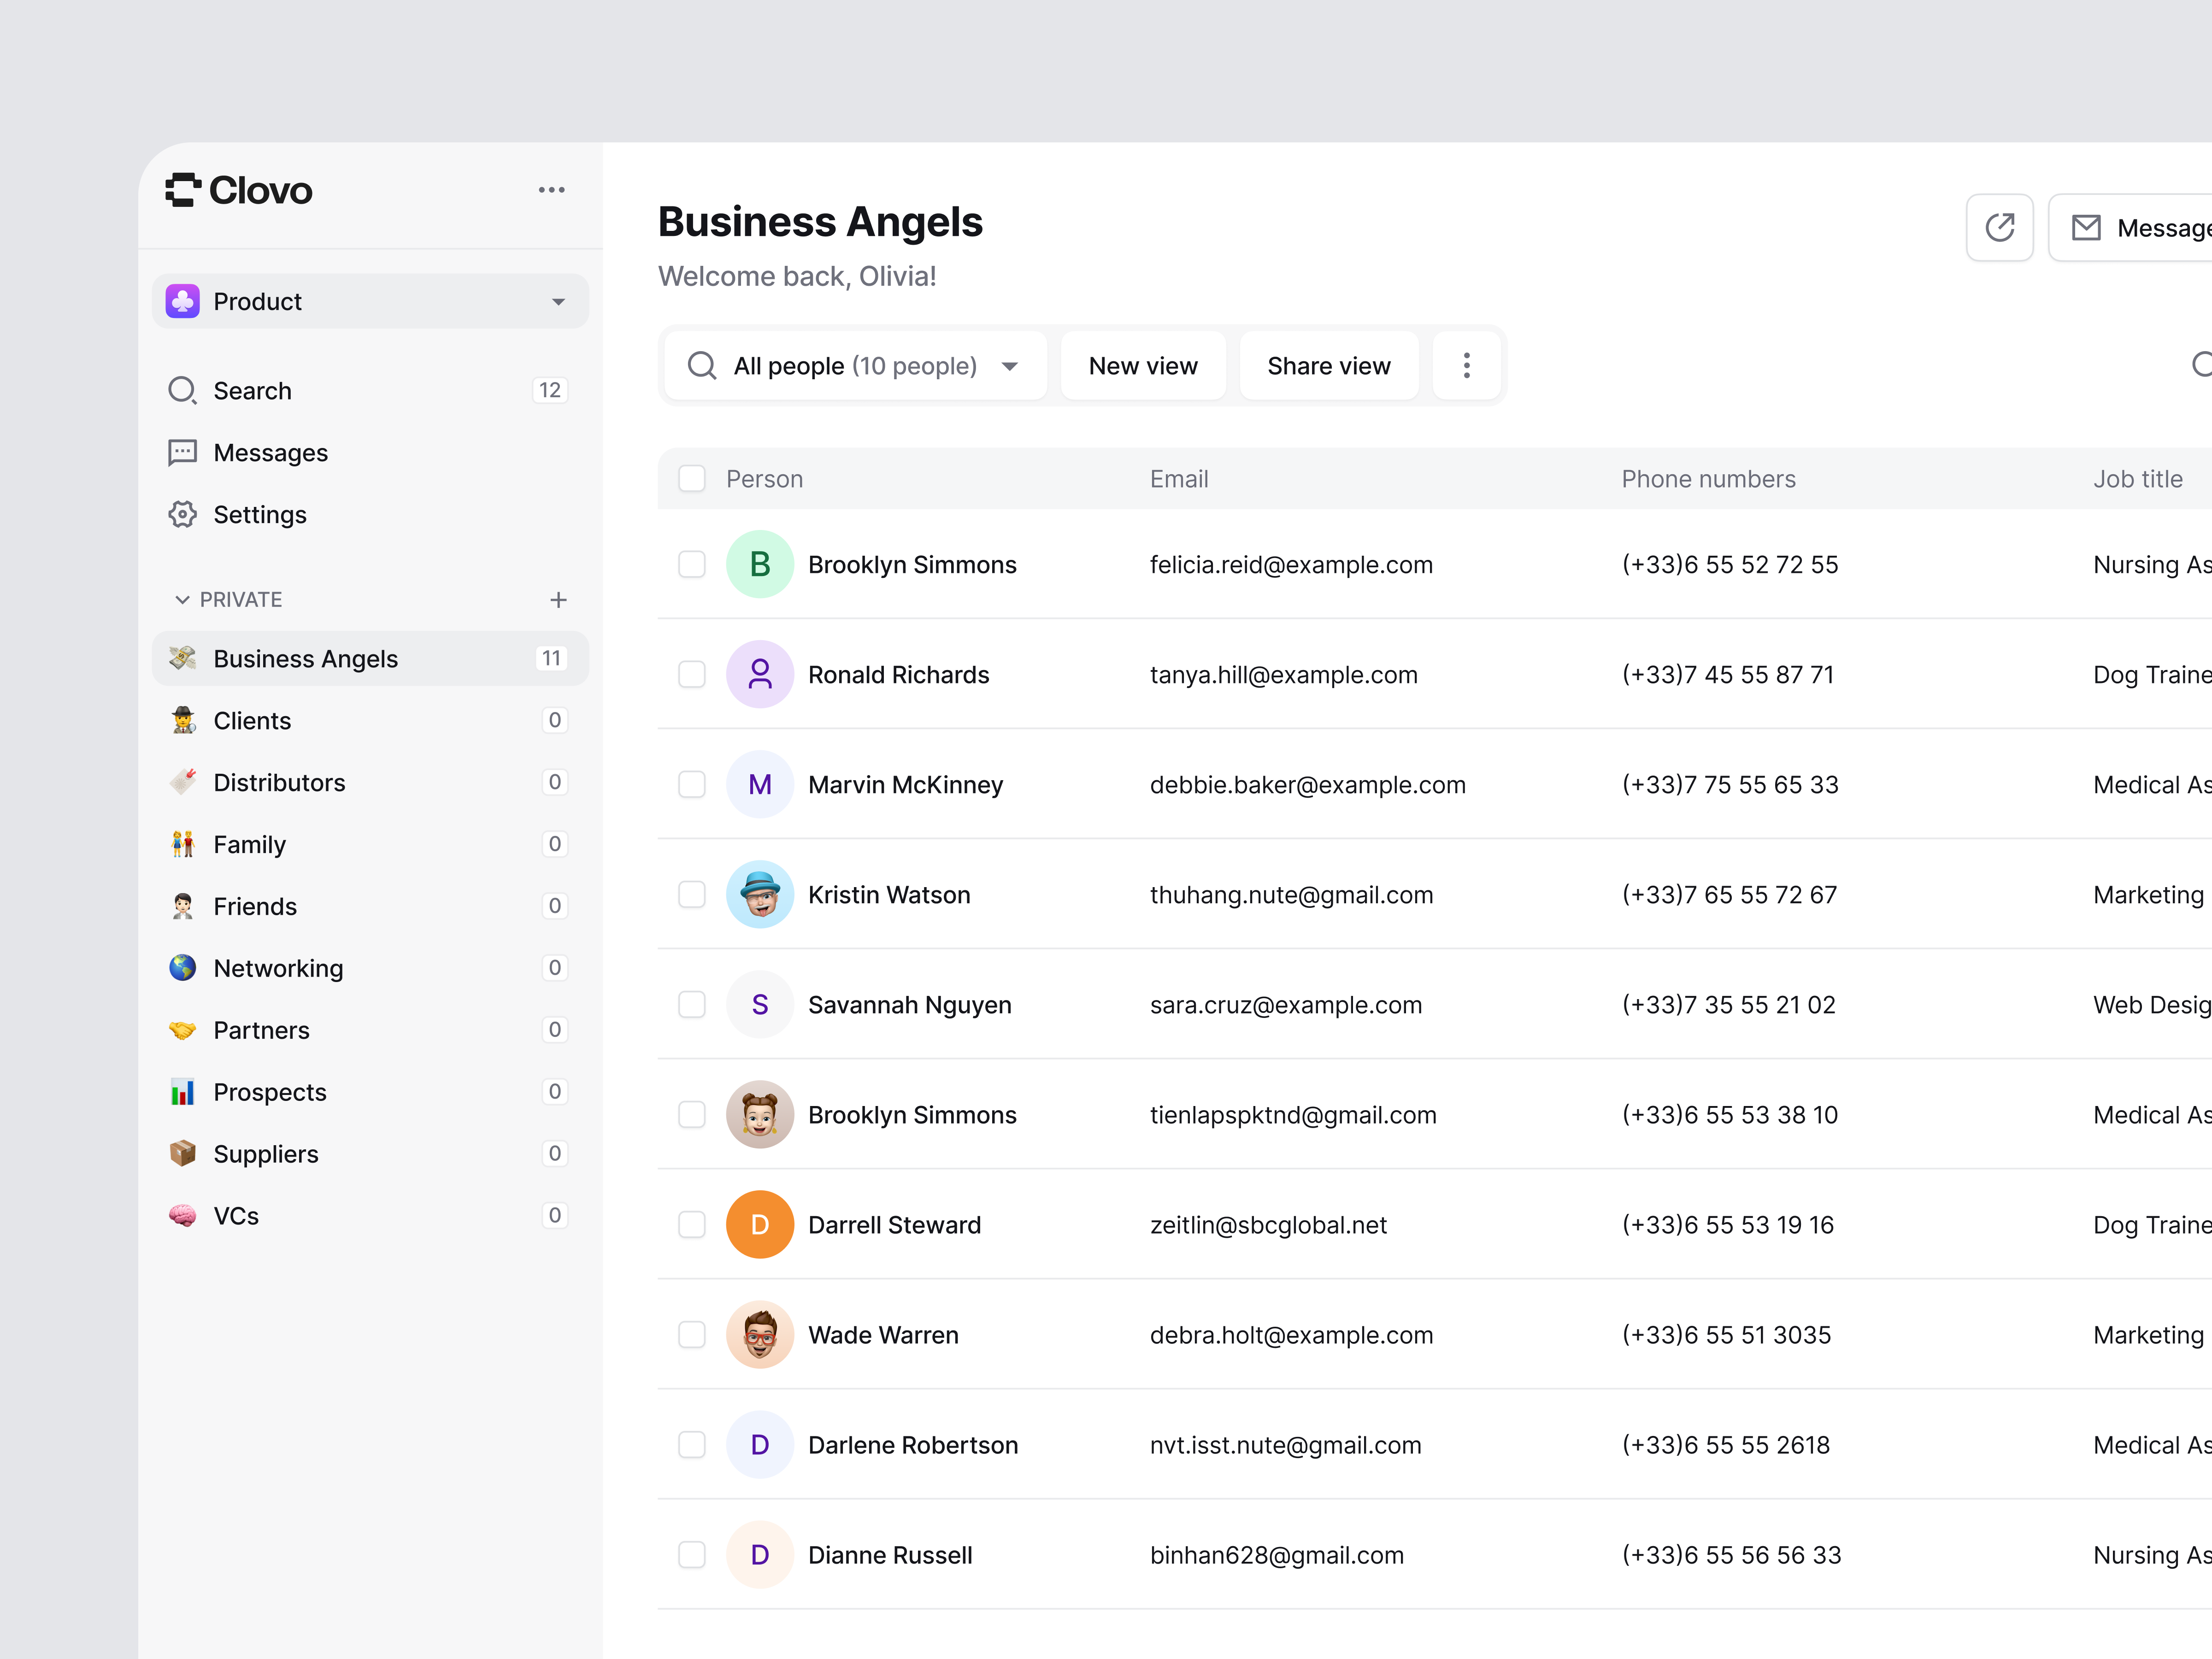Select the Messages icon in sidebar
Image resolution: width=2212 pixels, height=1659 pixels.
[x=183, y=452]
